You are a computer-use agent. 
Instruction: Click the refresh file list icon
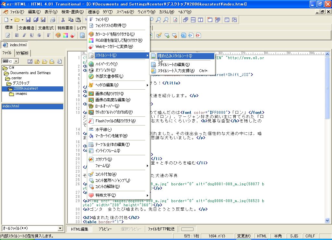point(60,61)
